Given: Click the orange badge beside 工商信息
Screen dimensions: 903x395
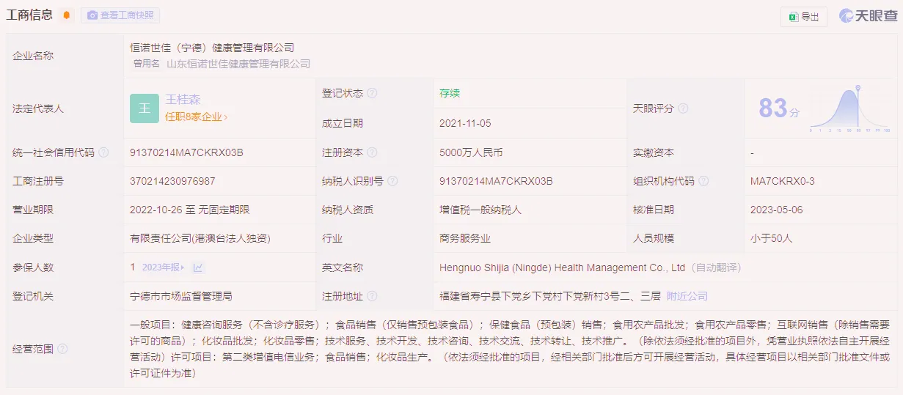Looking at the screenshot, I should point(67,15).
